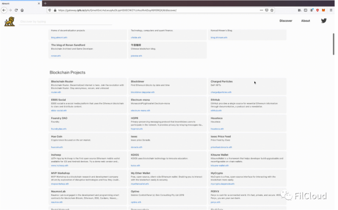This screenshot has width=338, height=210.
Task: Open the myetherwallet.eth link
Action: (140, 184)
